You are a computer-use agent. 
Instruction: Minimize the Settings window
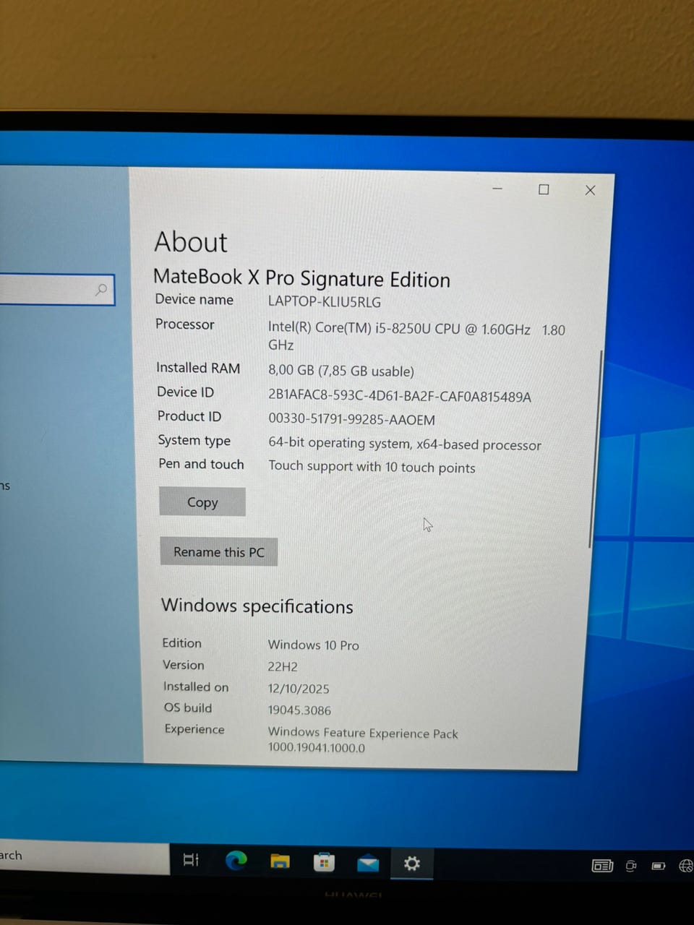click(497, 189)
